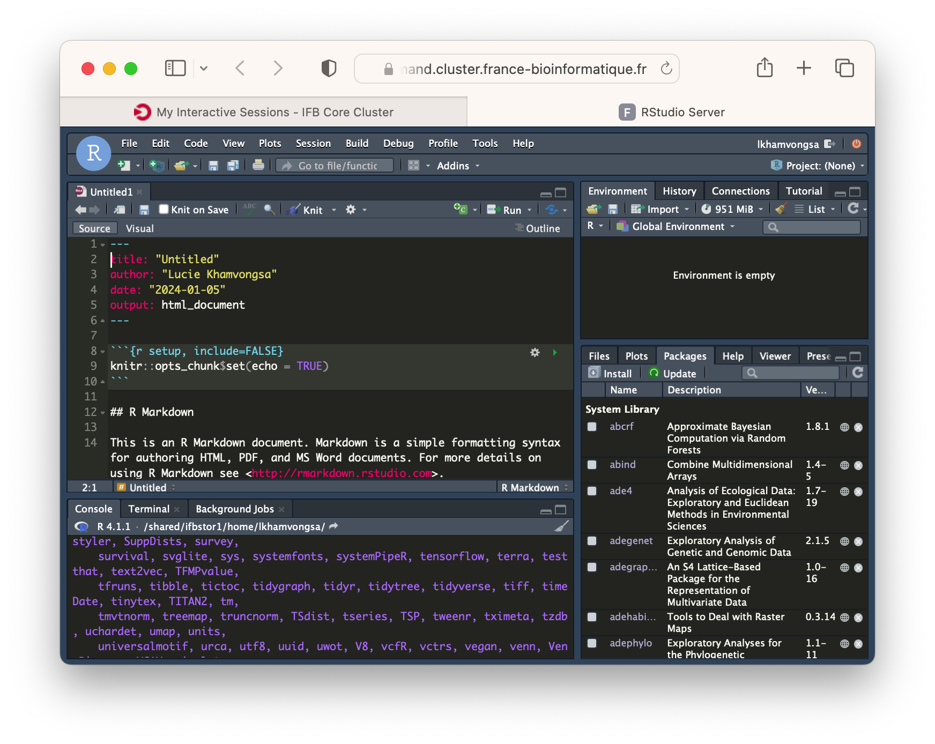Screen dimensions: 935x744
Task: Click the show in new window icon
Action: 120,210
